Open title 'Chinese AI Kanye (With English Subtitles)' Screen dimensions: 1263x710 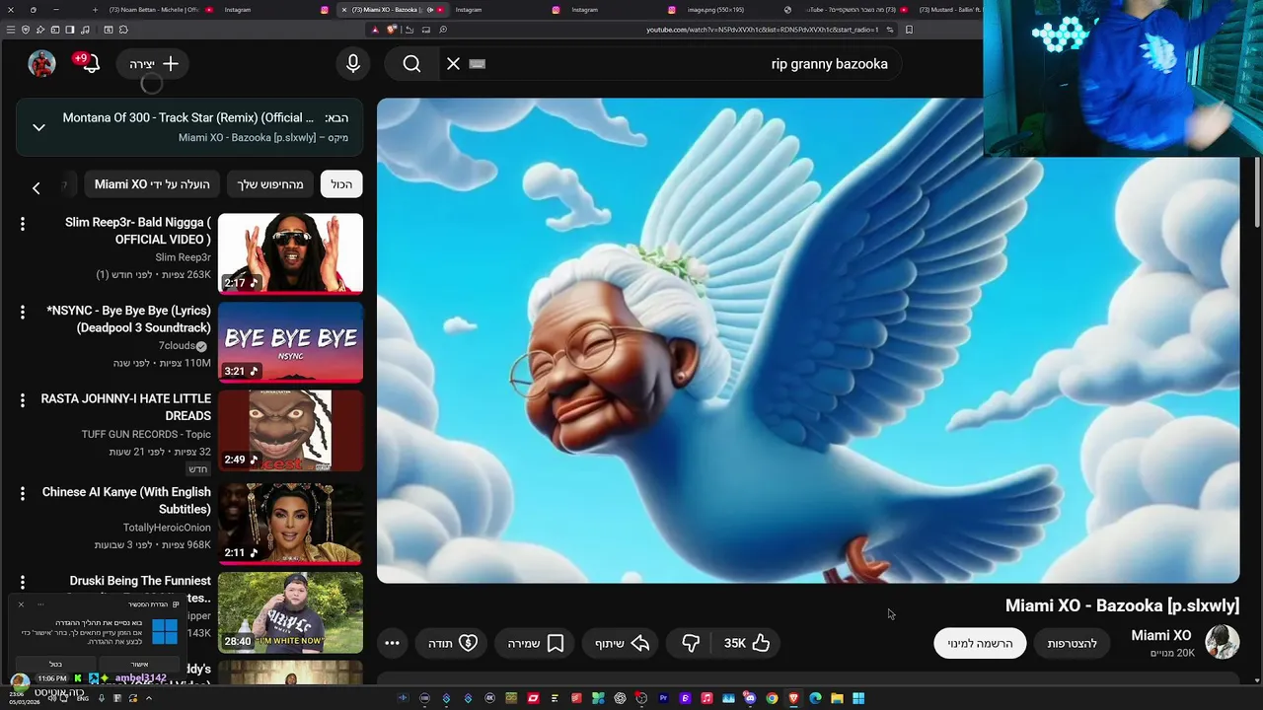pos(126,500)
